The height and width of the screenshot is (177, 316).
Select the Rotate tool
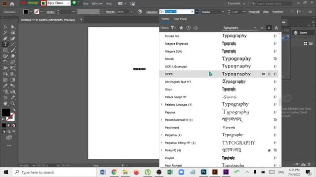5,62
